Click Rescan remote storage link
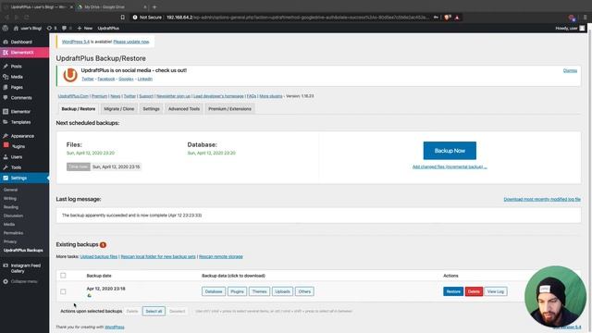Viewport: 592px width, 333px height. point(221,256)
